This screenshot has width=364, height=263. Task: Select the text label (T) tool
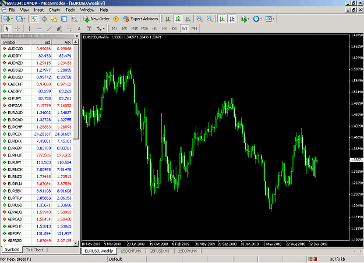point(89,29)
